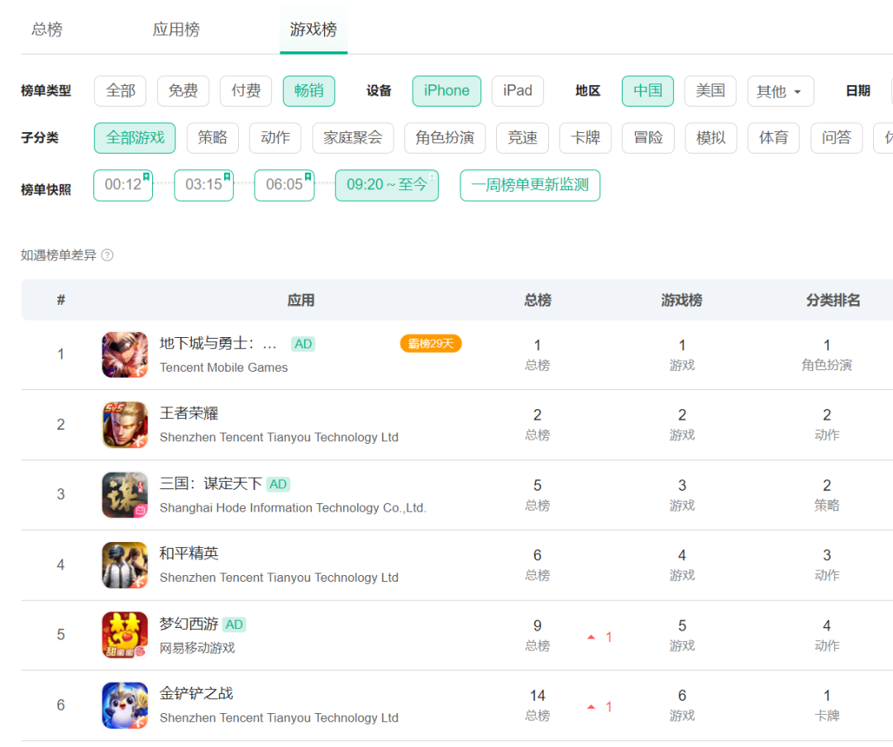The height and width of the screenshot is (747, 893).
Task: Select 全部 chart type filter
Action: tap(120, 91)
